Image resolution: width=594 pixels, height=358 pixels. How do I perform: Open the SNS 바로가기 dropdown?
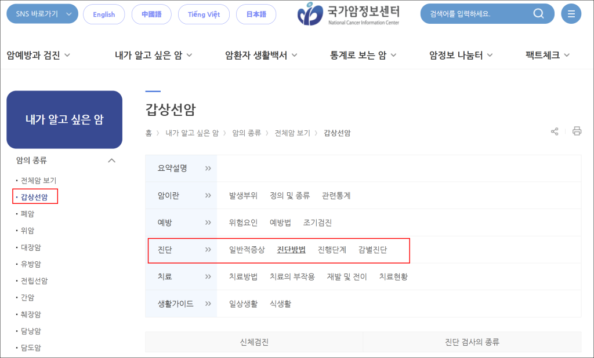(x=42, y=14)
